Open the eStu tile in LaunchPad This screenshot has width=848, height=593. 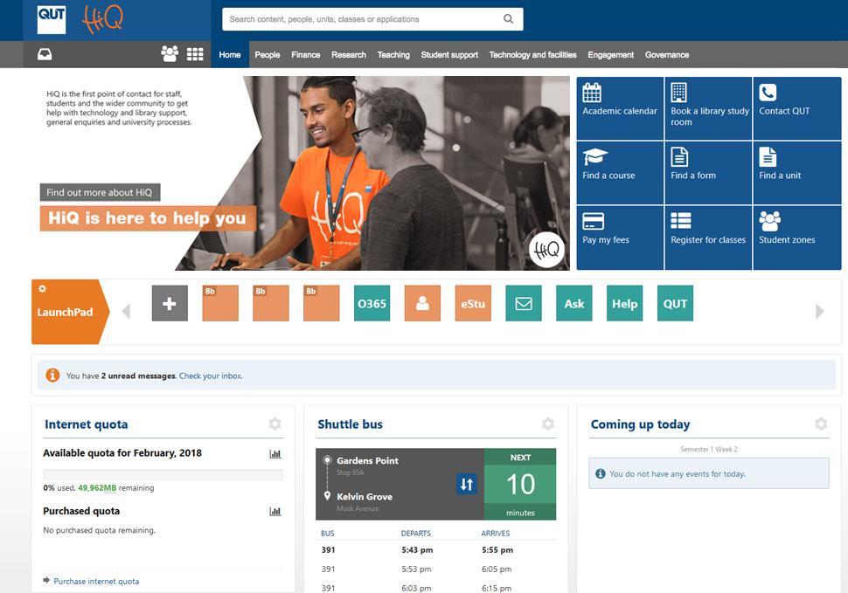473,303
